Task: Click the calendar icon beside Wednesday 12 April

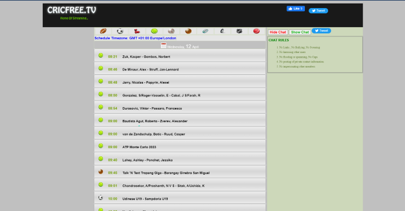Action: pos(164,46)
